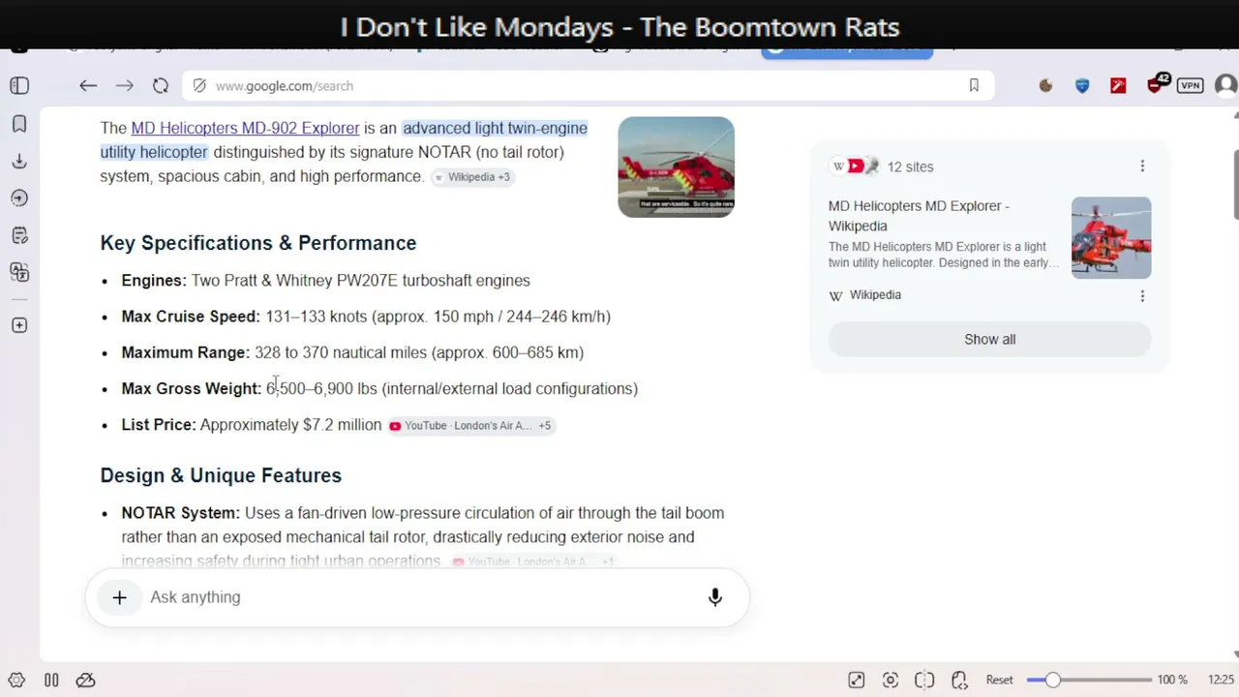Open the red helicopter video thumbnail
Screen dimensions: 1239x697
click(x=676, y=167)
